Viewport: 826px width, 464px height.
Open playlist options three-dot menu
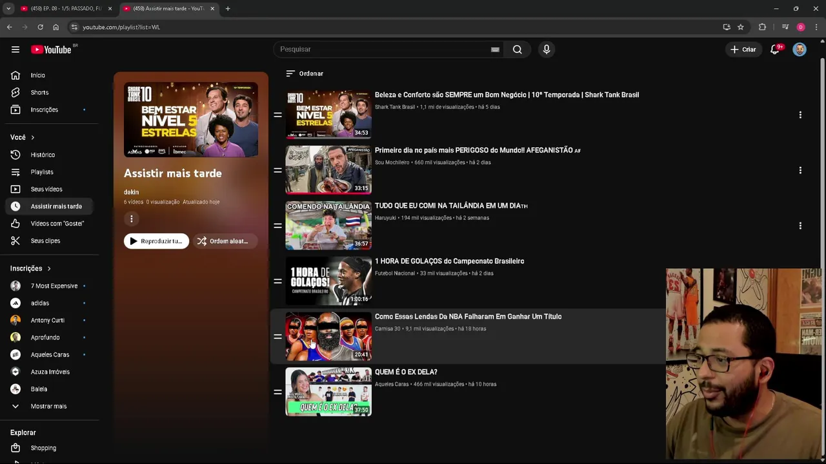pos(132,219)
